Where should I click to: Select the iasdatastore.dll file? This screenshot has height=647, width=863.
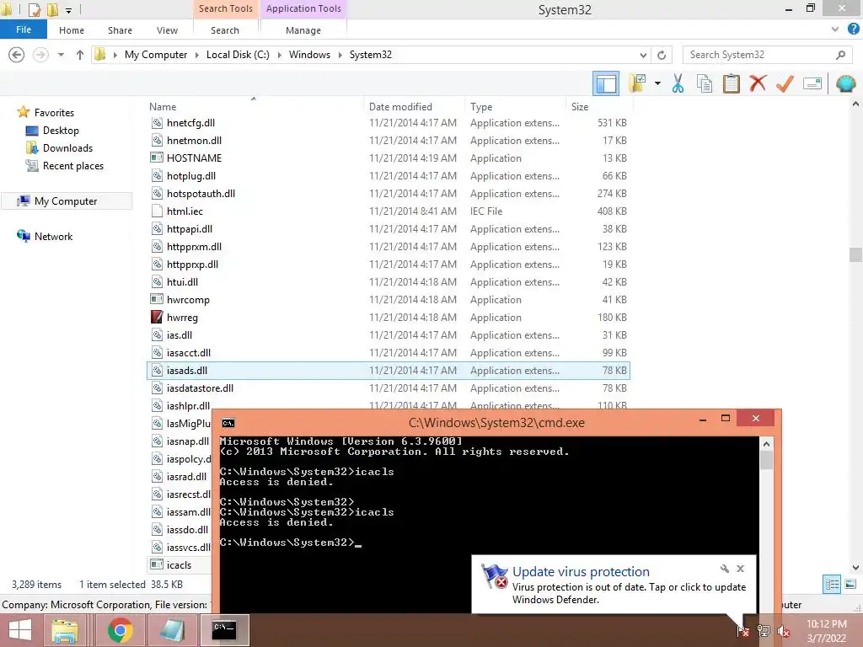point(200,388)
